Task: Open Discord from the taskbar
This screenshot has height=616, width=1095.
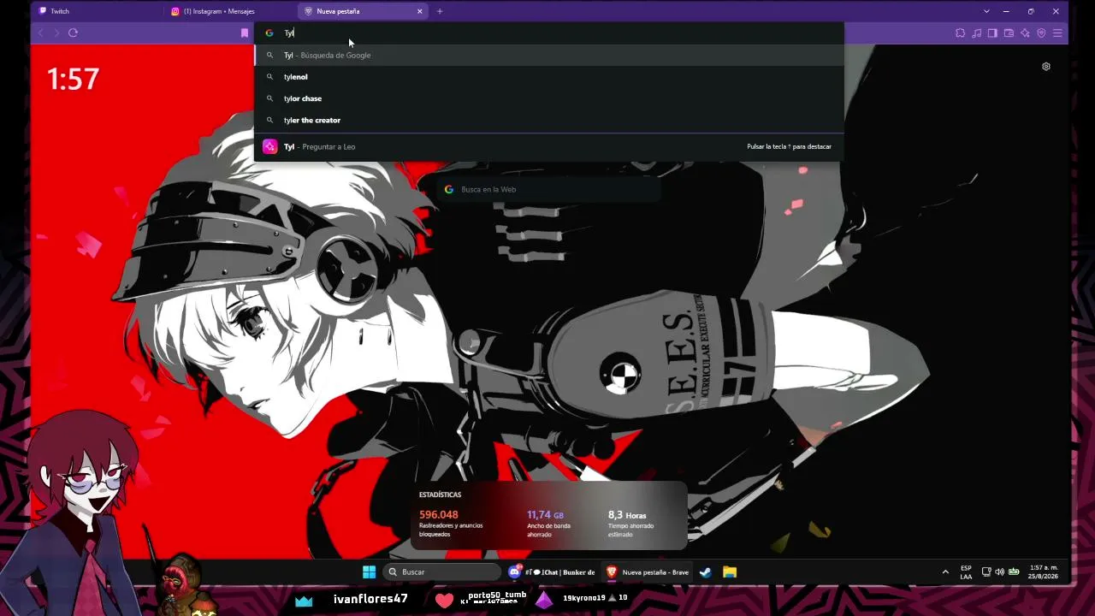Action: point(552,572)
